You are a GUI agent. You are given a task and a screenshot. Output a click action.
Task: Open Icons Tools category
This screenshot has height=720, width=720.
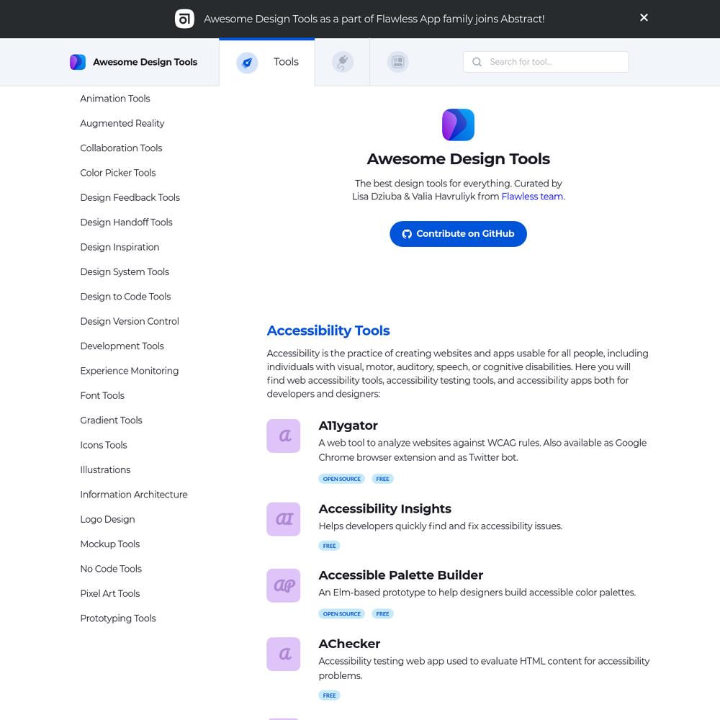(104, 446)
